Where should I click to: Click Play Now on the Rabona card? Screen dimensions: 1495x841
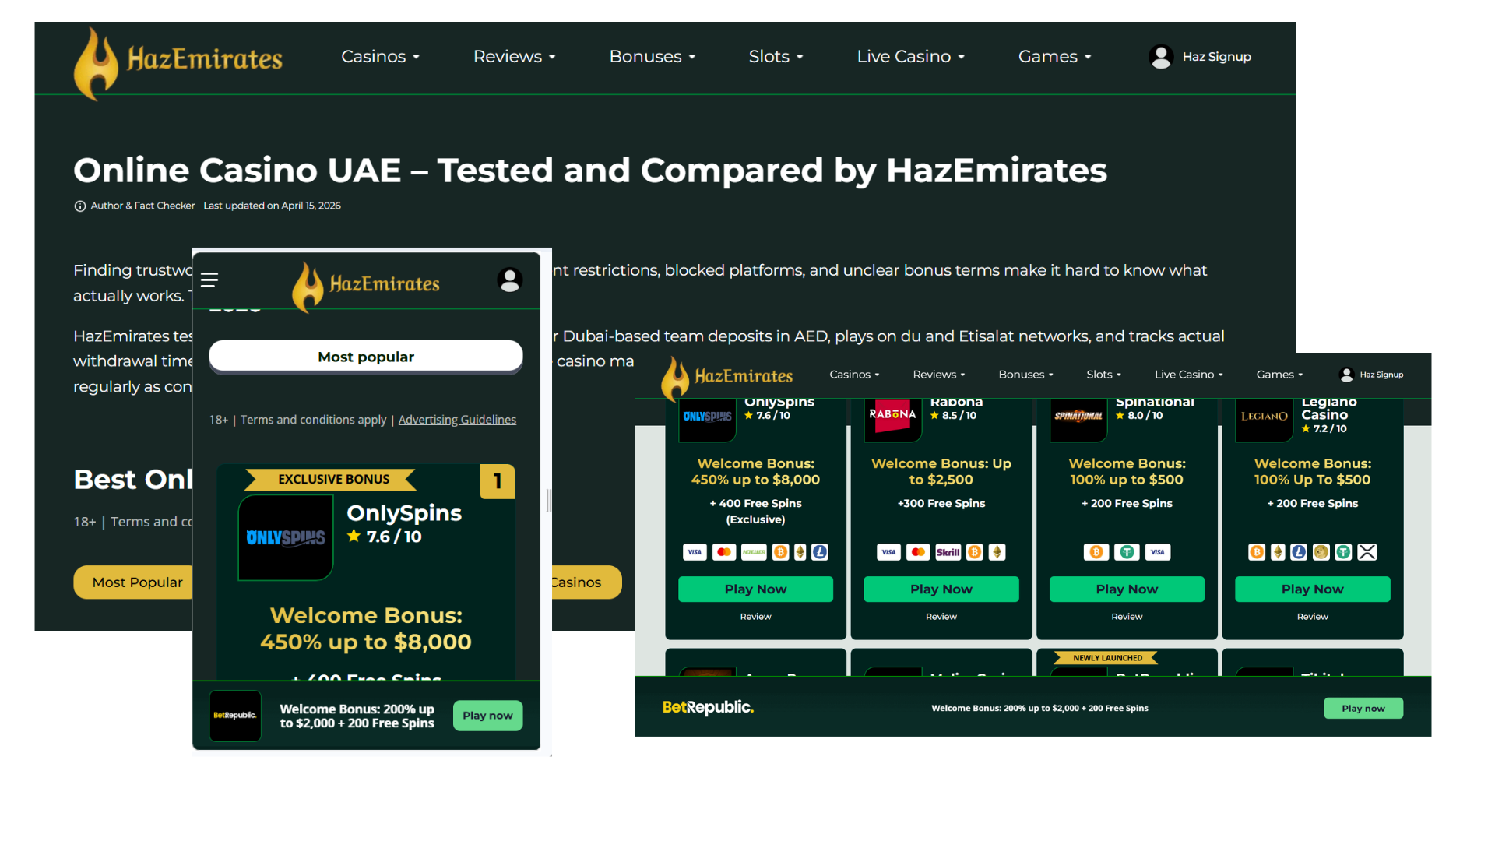point(941,589)
